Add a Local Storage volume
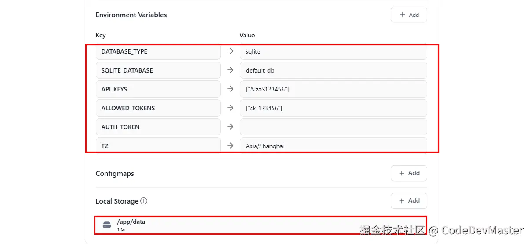 (x=409, y=201)
